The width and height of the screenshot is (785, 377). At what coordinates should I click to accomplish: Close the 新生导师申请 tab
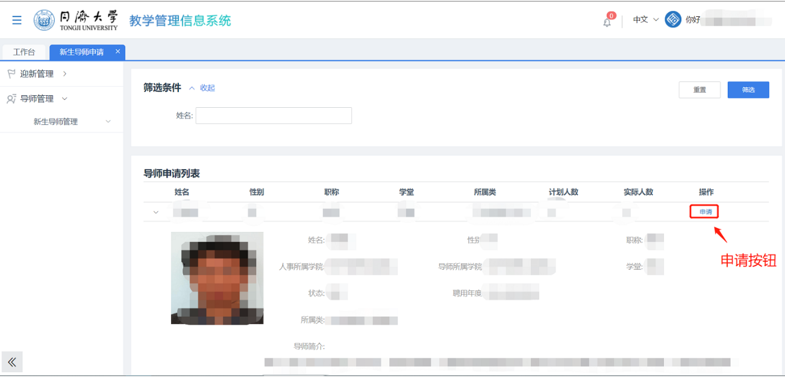coord(117,52)
